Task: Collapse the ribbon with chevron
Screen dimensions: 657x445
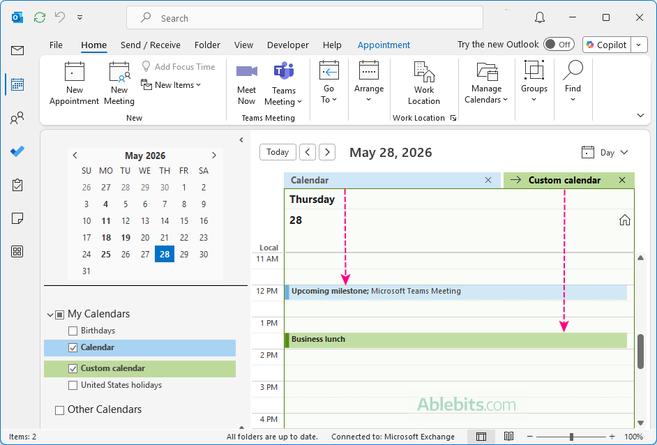Action: [x=640, y=115]
